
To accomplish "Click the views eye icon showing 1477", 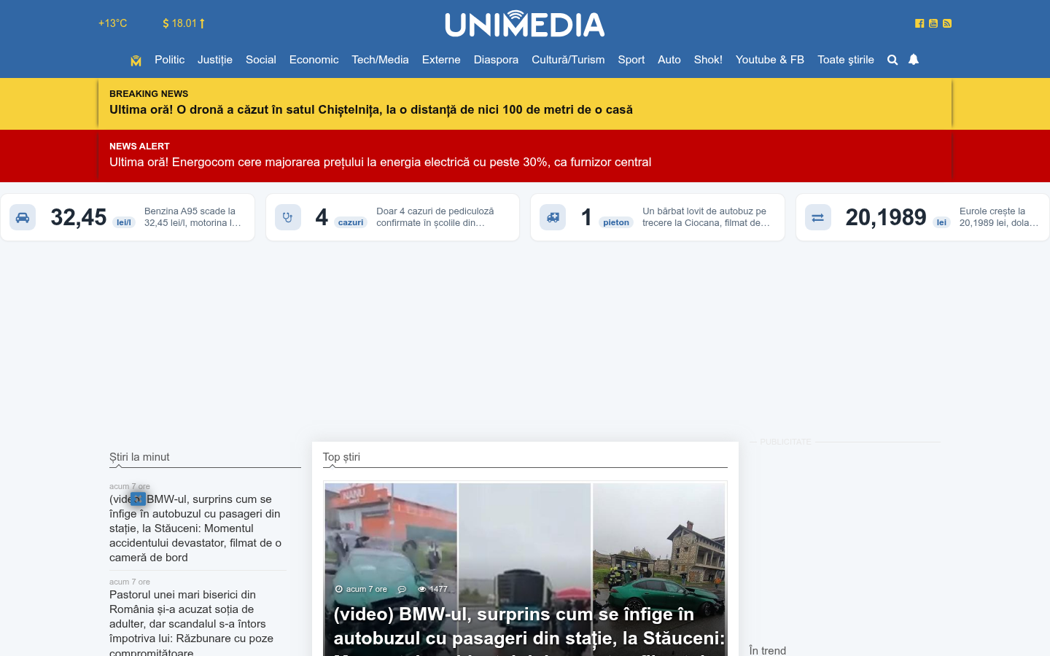I will coord(421,589).
